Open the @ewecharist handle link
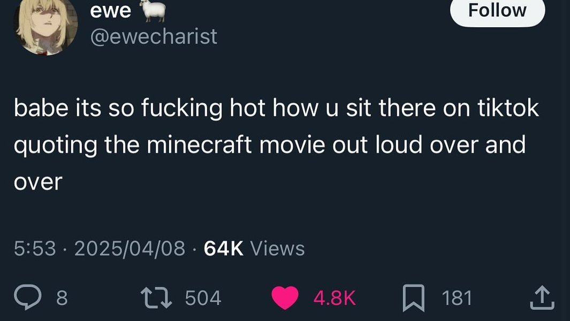This screenshot has width=570, height=321. coord(154,37)
